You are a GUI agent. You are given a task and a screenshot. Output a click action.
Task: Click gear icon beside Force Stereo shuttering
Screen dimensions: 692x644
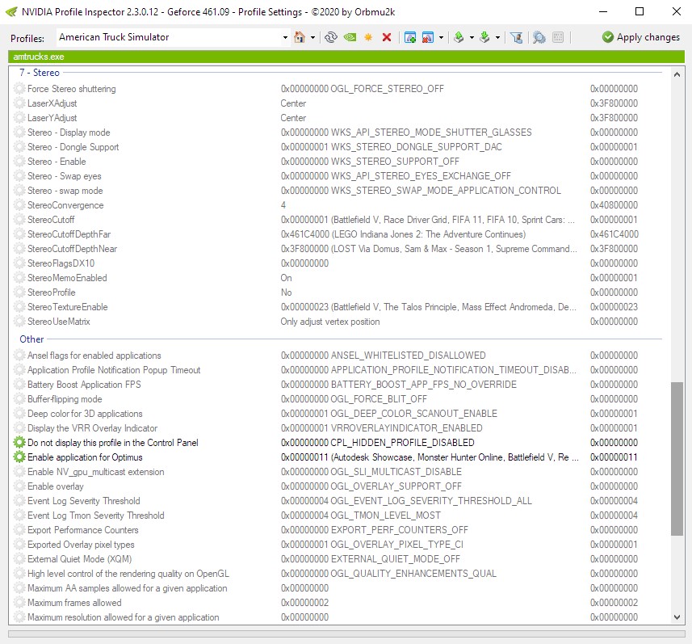19,89
